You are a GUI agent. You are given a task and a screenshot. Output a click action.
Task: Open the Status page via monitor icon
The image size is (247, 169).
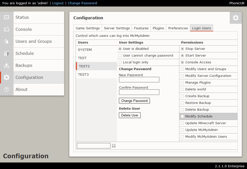tap(7, 17)
